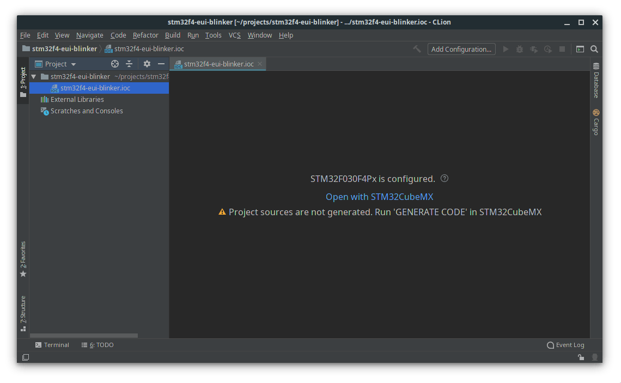Open Project panel settings gear
The height and width of the screenshot is (383, 621).
tap(147, 64)
